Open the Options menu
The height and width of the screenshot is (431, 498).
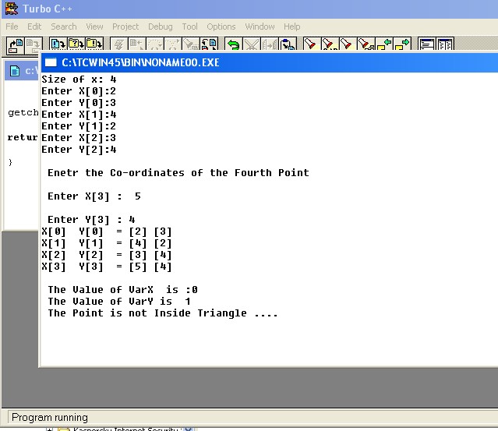[x=221, y=26]
